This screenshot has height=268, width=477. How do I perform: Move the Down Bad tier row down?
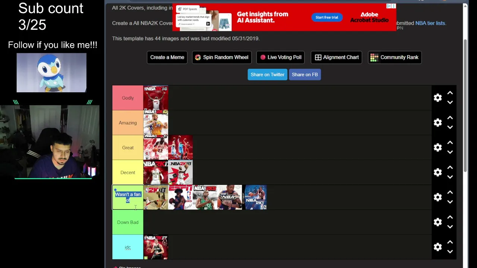(x=450, y=227)
